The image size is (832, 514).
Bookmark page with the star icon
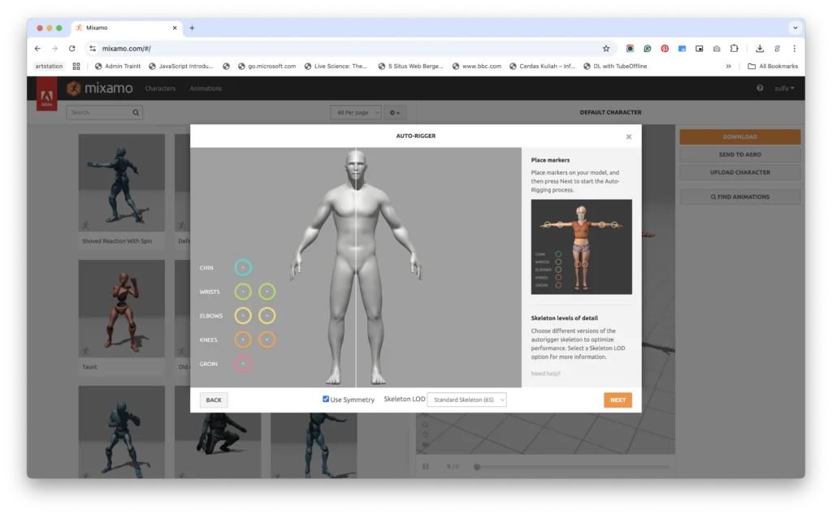(605, 49)
